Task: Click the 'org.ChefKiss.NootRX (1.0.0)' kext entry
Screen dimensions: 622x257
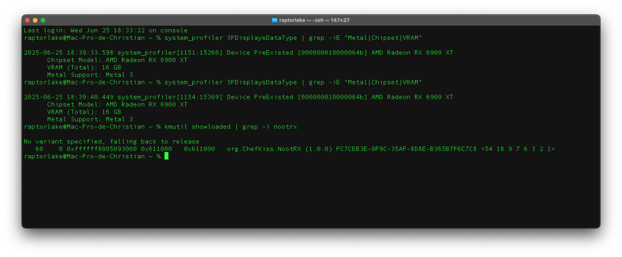Action: 279,149
